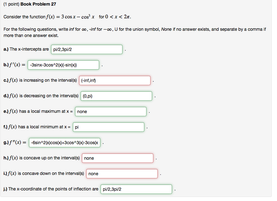Click the concave down intervals answer field

point(122,173)
